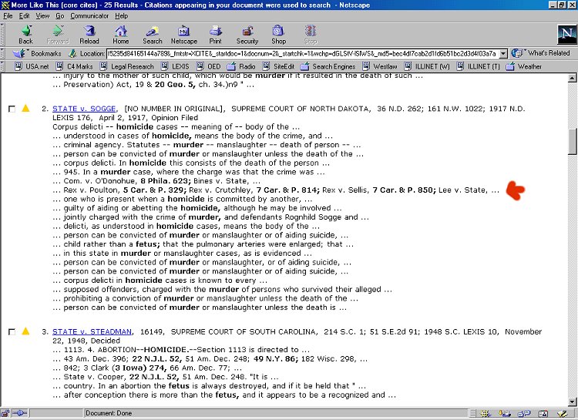Click the "Document: Done" status text
This screenshot has width=578, height=420.
pyautogui.click(x=109, y=413)
